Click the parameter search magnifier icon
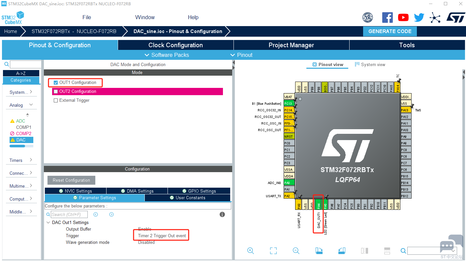The image size is (466, 262). click(48, 215)
